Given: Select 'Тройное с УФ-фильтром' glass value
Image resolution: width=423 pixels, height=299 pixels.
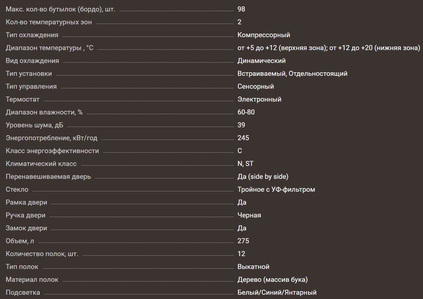Looking at the screenshot, I should (x=276, y=190).
